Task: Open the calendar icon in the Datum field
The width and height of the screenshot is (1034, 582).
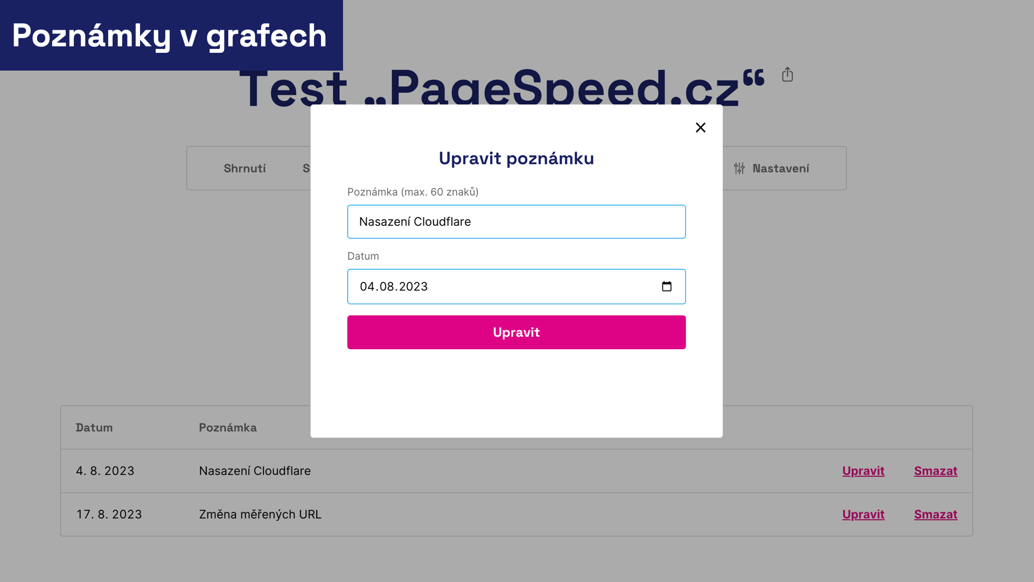Action: 667,286
